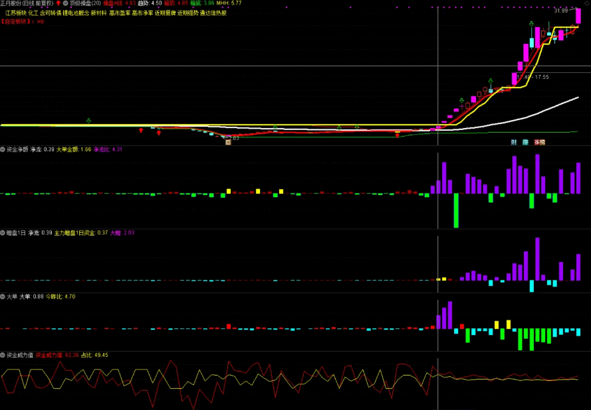Click the leftmost red up-arrow buy signal
591x410 pixels.
[x=141, y=130]
